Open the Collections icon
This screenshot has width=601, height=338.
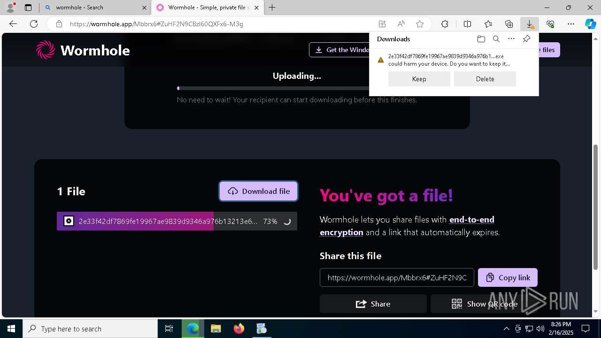coord(509,24)
